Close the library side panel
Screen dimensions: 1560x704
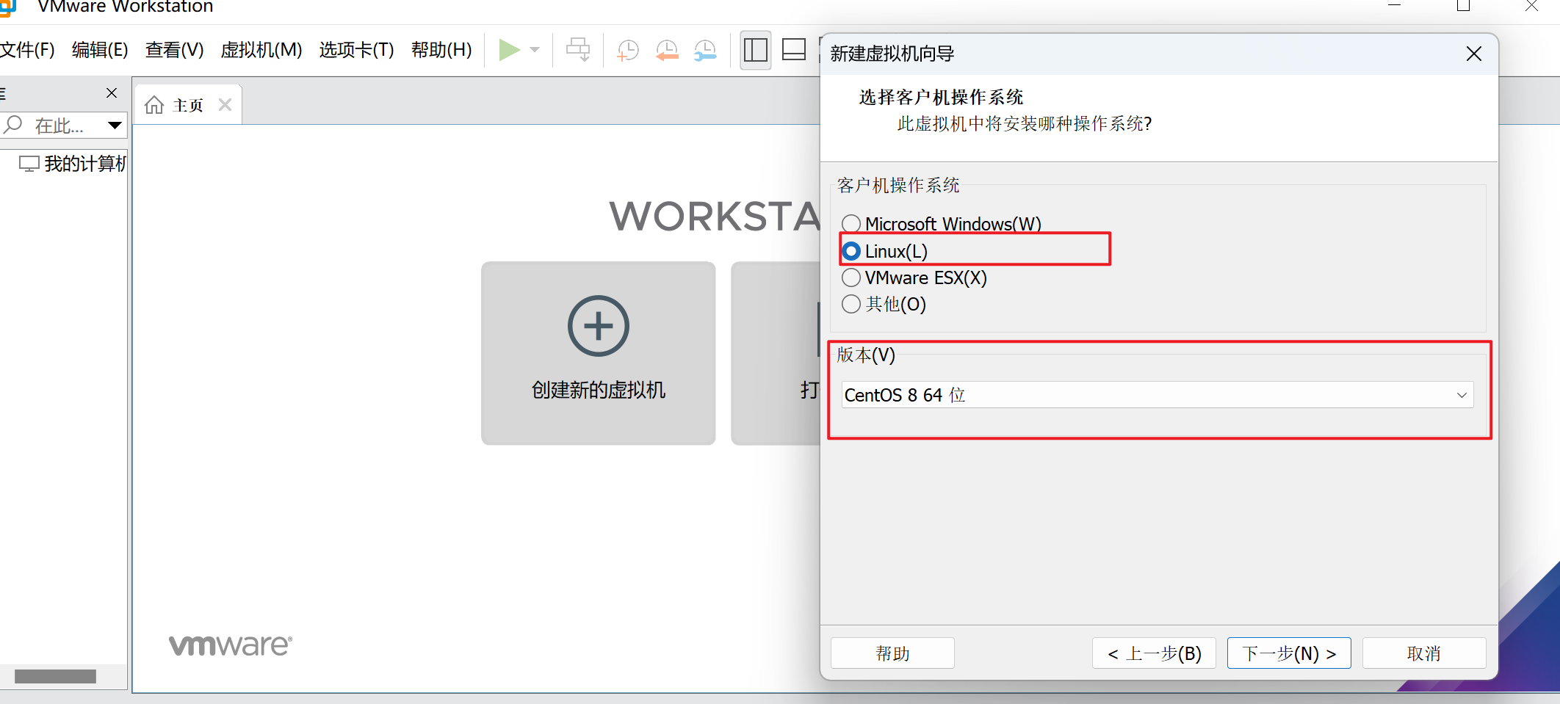[112, 92]
